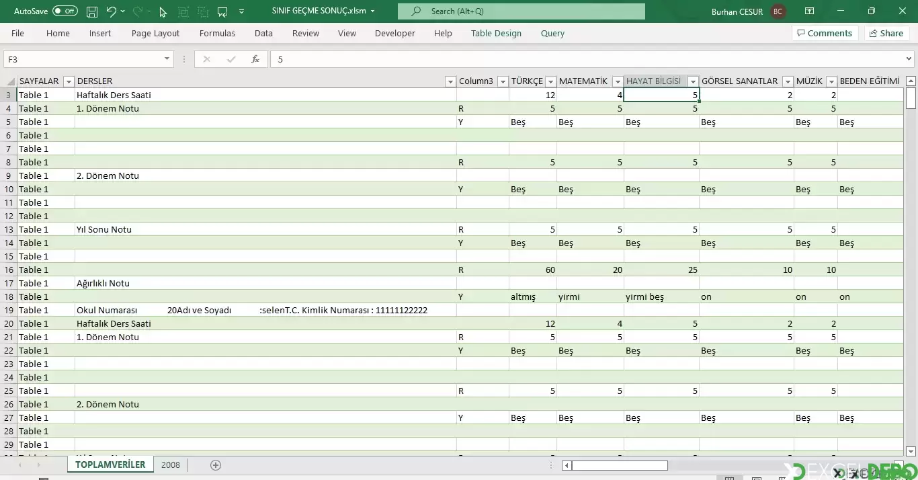
Task: Select the Okul Numarası cell in row 19
Action: 265,310
